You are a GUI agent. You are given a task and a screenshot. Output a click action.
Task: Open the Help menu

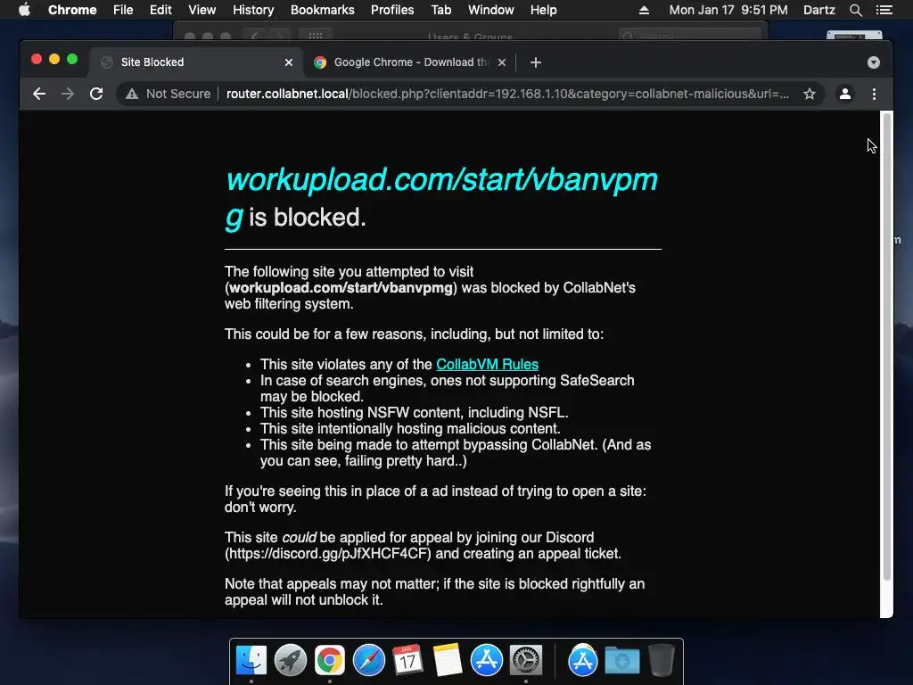point(543,10)
